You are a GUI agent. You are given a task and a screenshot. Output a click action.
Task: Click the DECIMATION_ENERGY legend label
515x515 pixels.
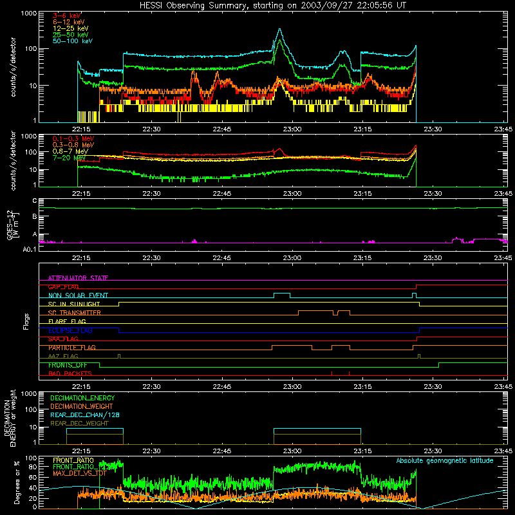82,398
